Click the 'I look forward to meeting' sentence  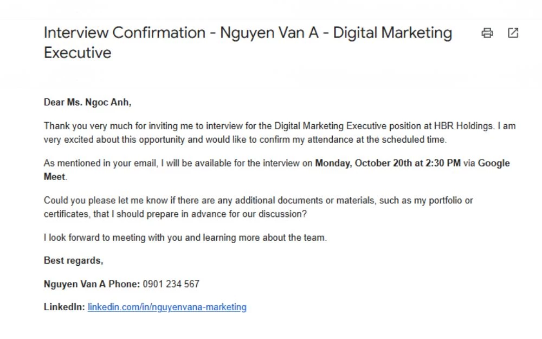pyautogui.click(x=185, y=238)
